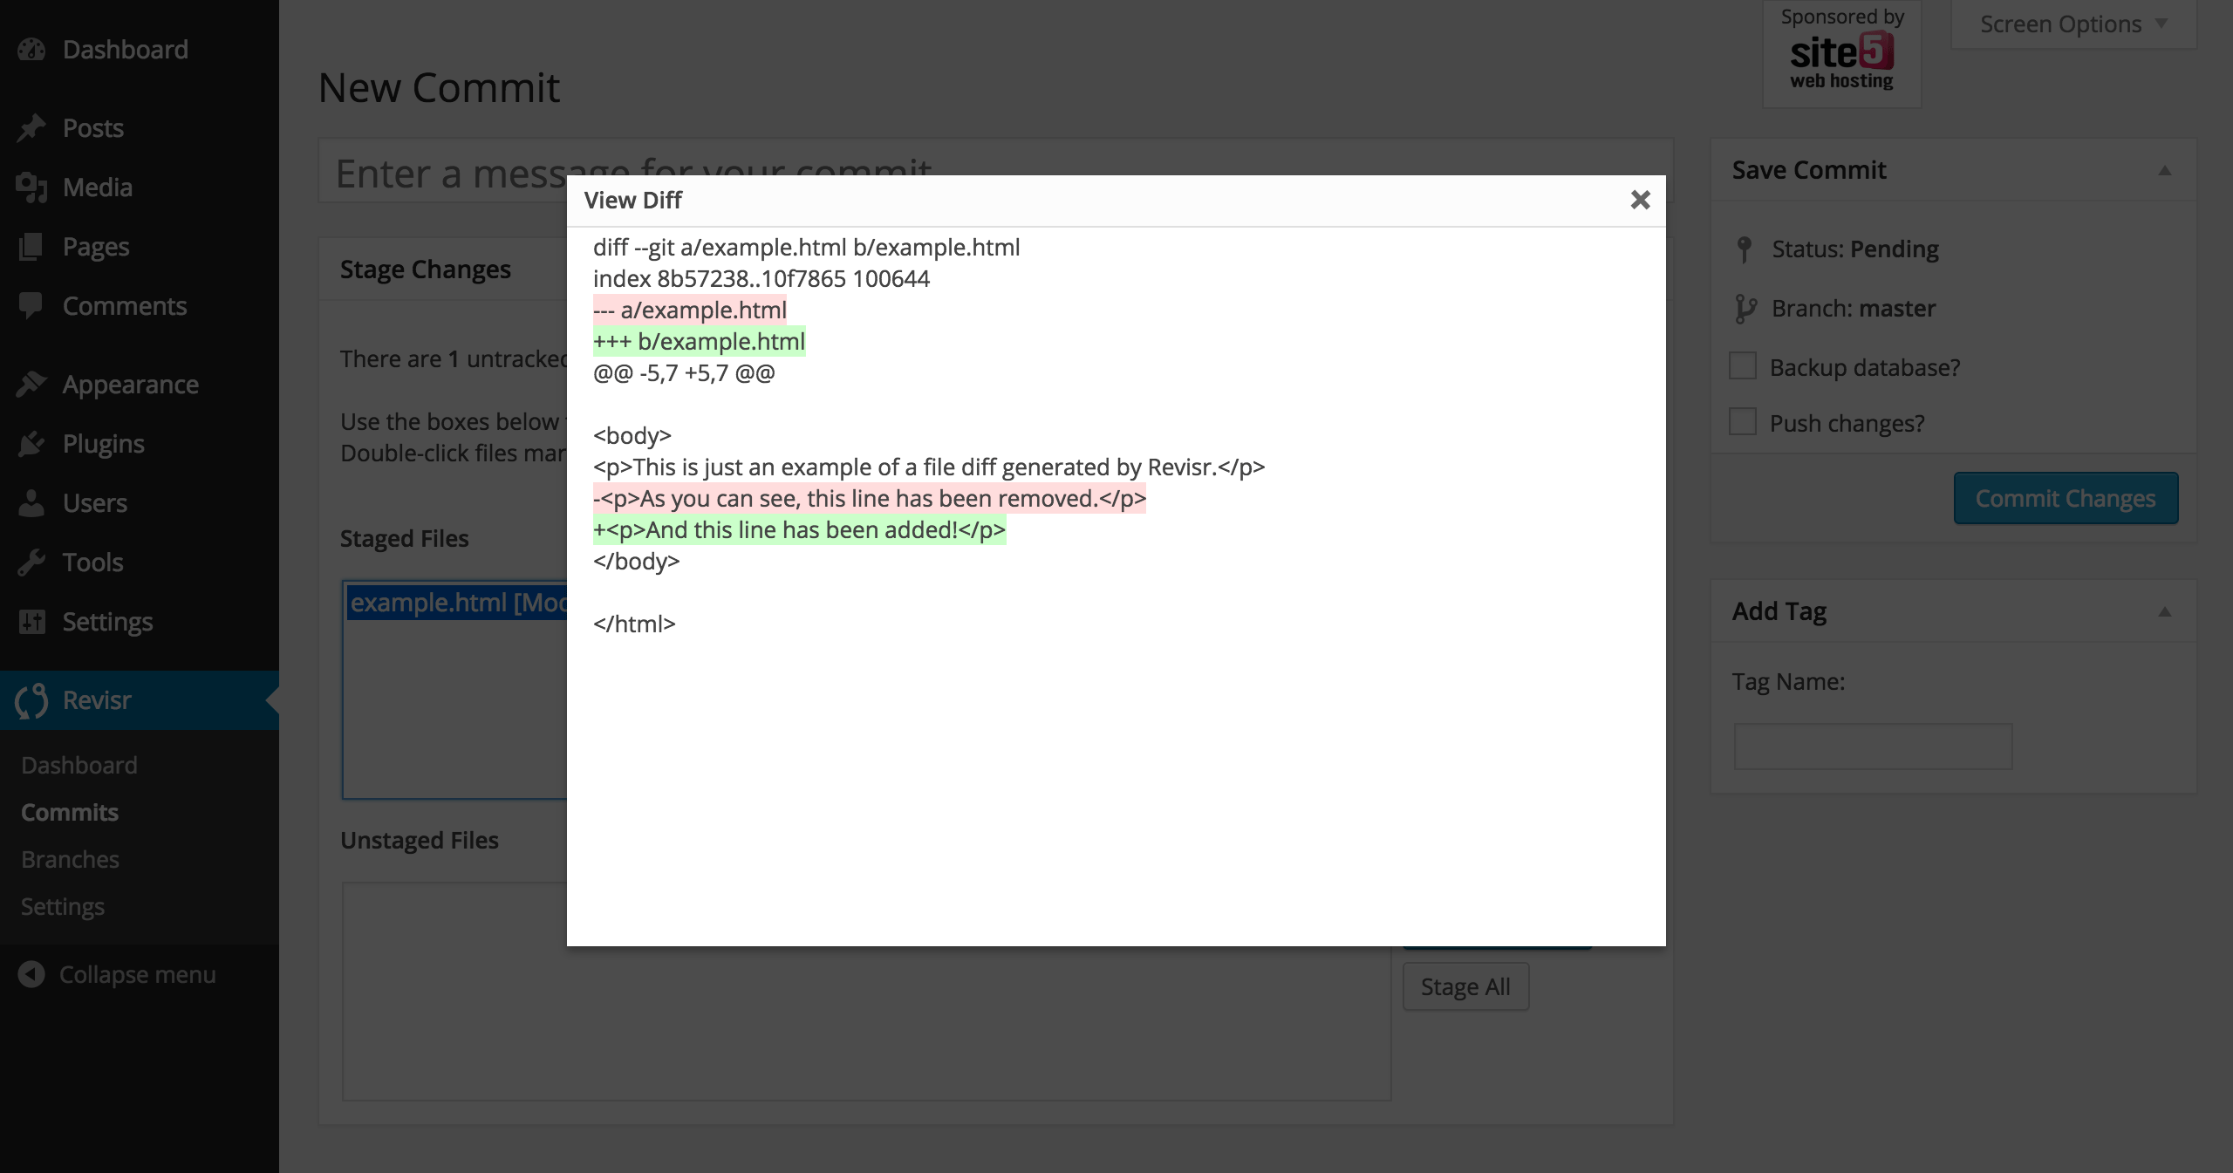This screenshot has width=2233, height=1173.
Task: Collapse the Screen Options dropdown
Action: [x=2059, y=22]
